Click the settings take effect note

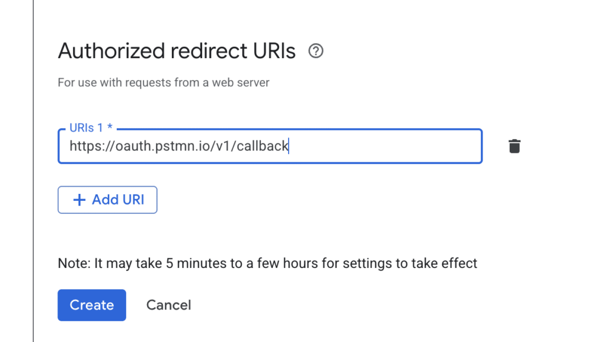click(x=267, y=263)
